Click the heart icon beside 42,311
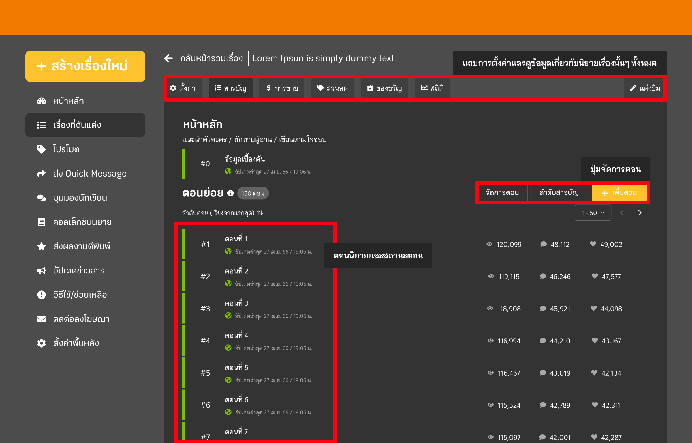 tap(595, 405)
